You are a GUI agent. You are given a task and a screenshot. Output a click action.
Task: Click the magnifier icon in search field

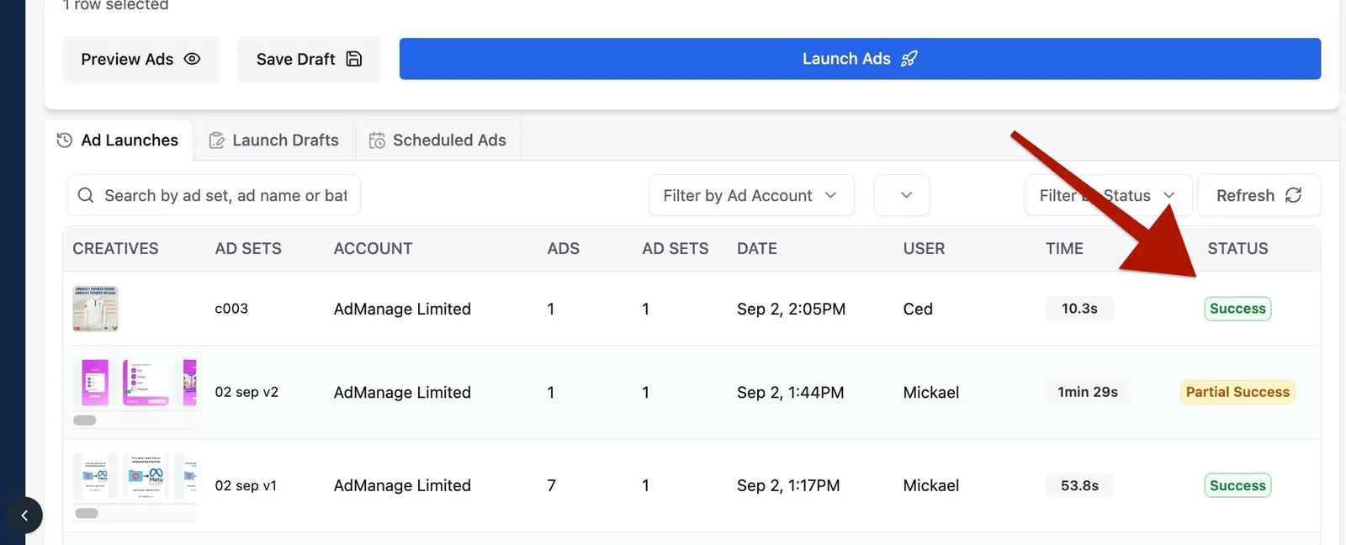point(86,195)
